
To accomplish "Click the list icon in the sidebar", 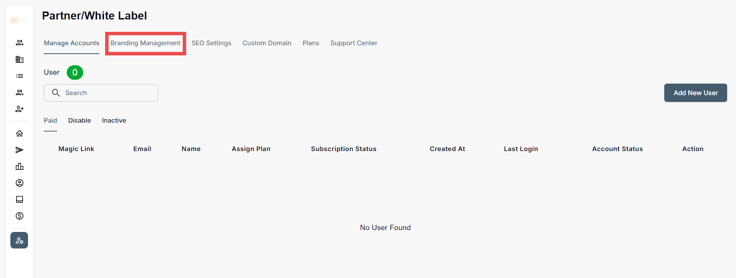I will tap(19, 76).
